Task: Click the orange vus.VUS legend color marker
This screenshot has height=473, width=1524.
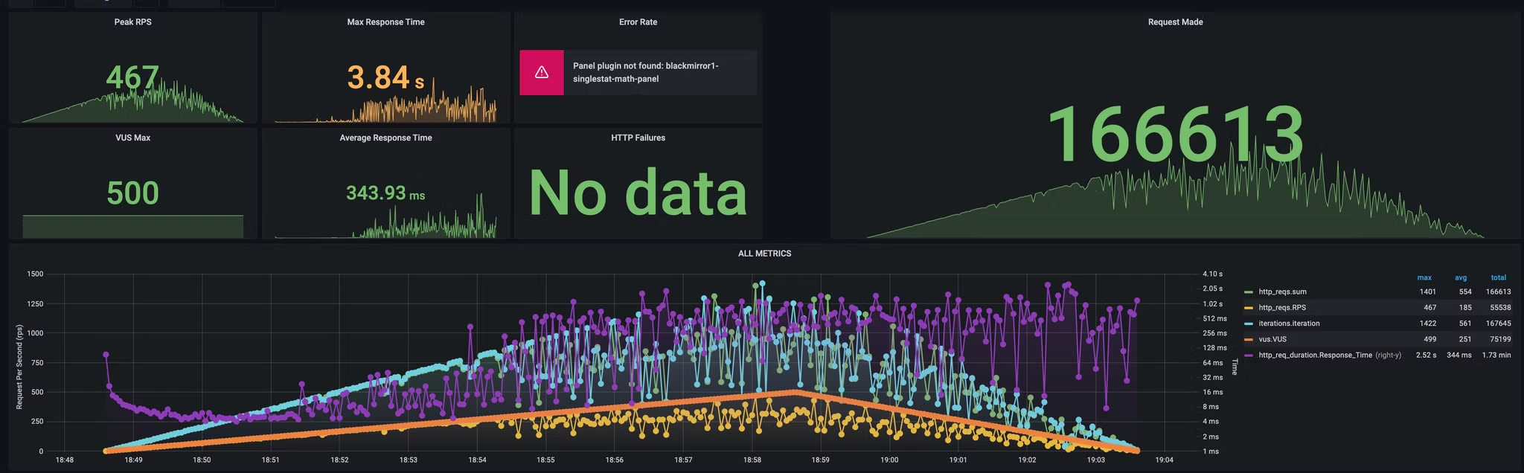Action: [1249, 339]
